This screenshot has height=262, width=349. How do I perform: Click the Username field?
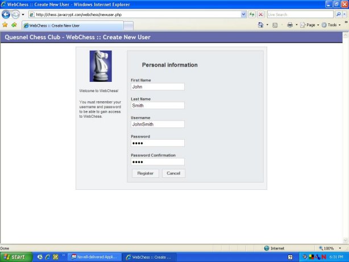pyautogui.click(x=157, y=124)
